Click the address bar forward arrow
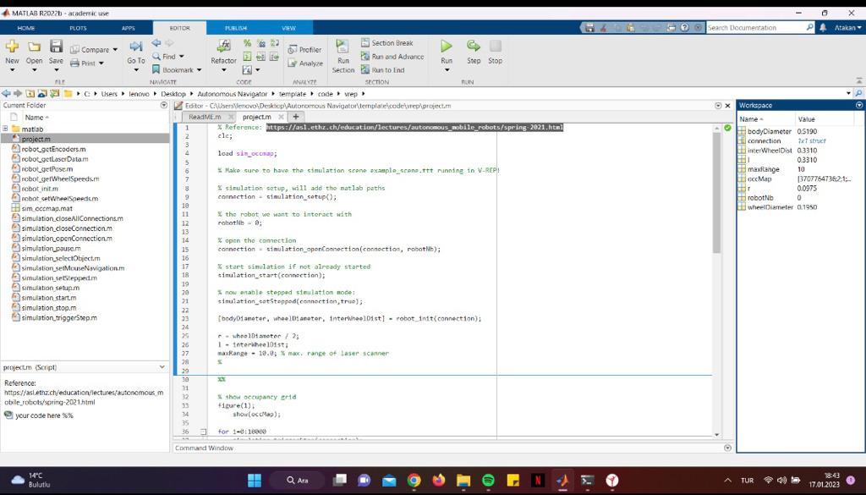Image resolution: width=866 pixels, height=495 pixels. click(18, 93)
